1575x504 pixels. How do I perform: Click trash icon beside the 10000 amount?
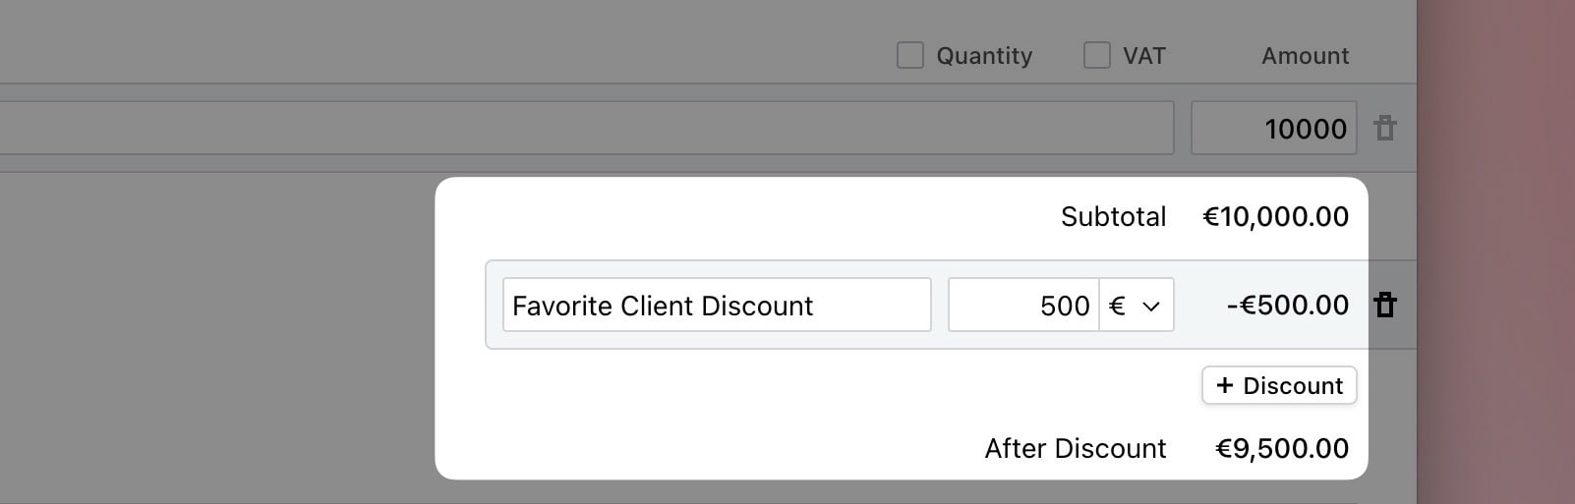[1384, 129]
